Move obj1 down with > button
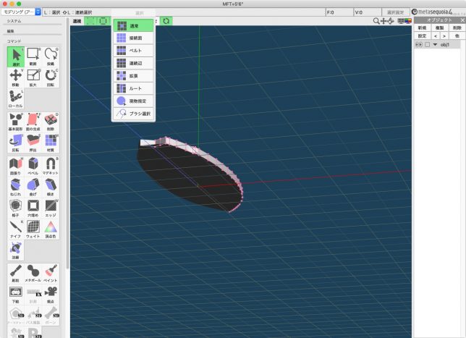This screenshot has height=338, width=466. tap(444, 36)
